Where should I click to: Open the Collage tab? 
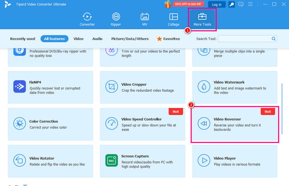[173, 19]
